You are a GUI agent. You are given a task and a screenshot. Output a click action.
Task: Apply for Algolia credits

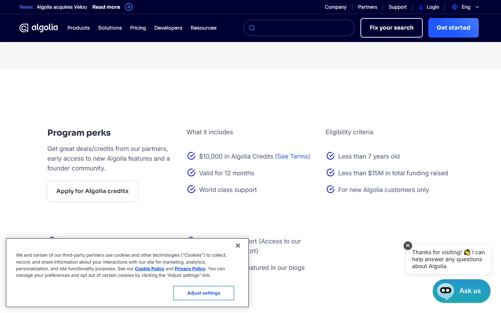pos(93,191)
